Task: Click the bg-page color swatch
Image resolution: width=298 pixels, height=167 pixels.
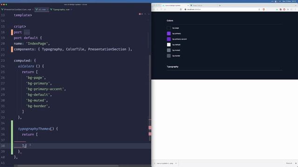Action: pyautogui.click(x=169, y=28)
